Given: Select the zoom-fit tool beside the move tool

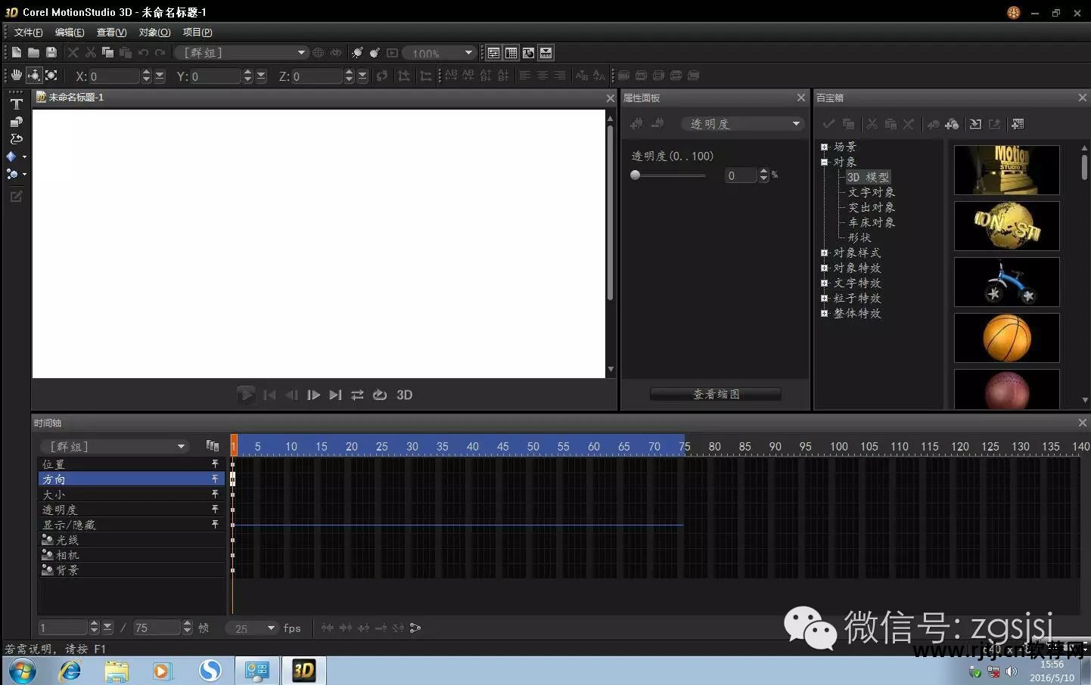Looking at the screenshot, I should [x=51, y=76].
